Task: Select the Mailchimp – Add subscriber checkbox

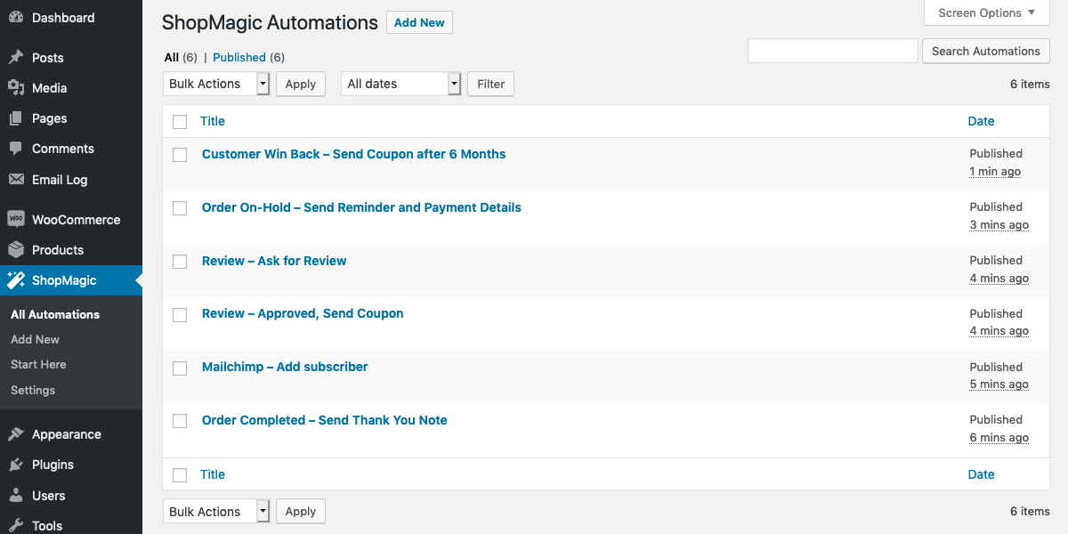Action: click(180, 368)
